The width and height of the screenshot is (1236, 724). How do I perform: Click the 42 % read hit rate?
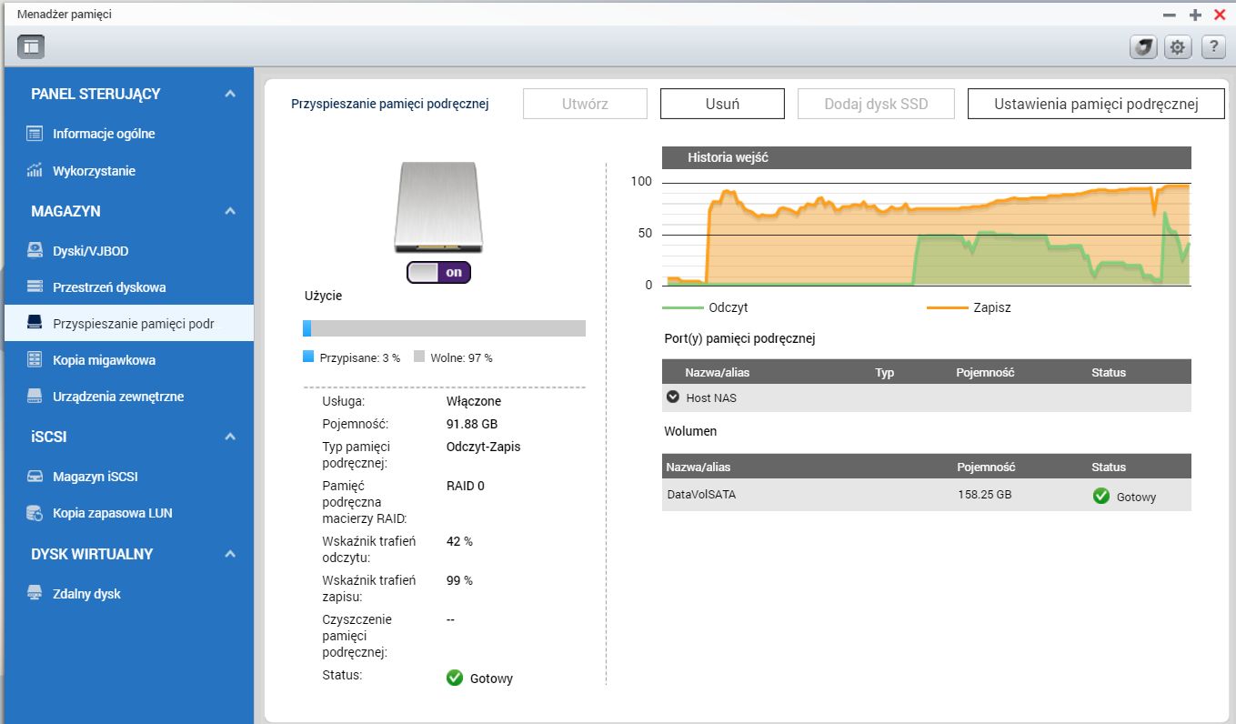click(x=459, y=541)
